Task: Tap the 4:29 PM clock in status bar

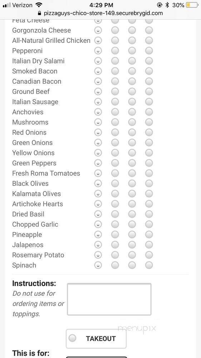Action: 101,5
